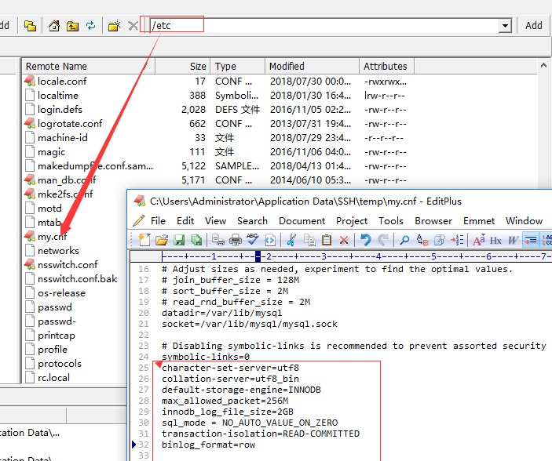This screenshot has width=552, height=461.
Task: Click the New document icon in EditPlus
Action: [144, 240]
